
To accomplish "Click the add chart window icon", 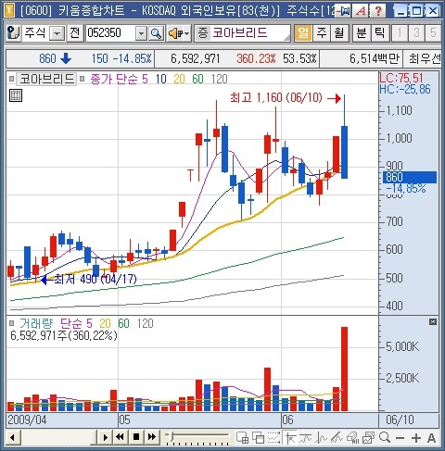I will coord(243,437).
